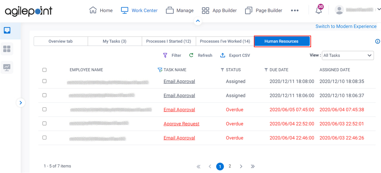
Task: Open Email Approval due 2020/06/04 22:46:00
Action: [x=179, y=138]
